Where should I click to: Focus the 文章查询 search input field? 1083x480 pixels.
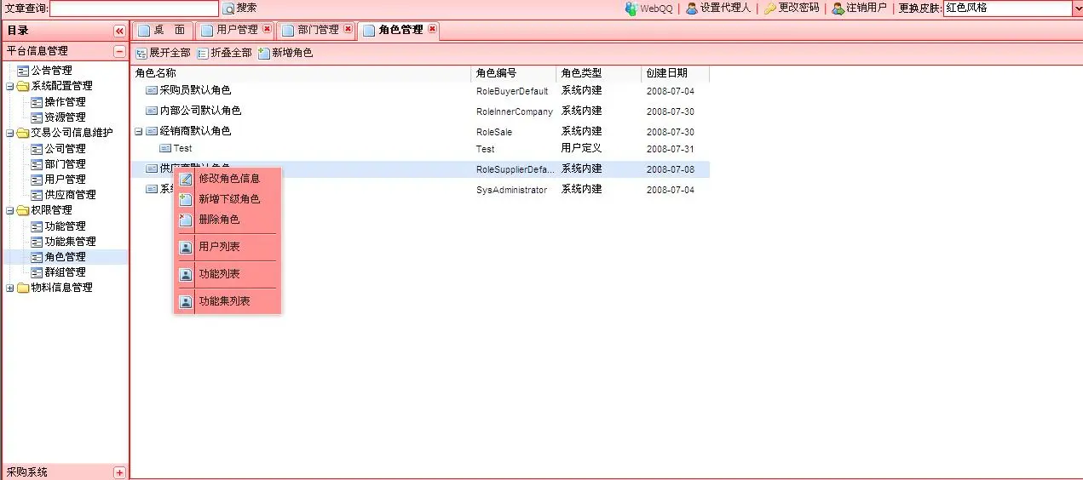click(134, 9)
